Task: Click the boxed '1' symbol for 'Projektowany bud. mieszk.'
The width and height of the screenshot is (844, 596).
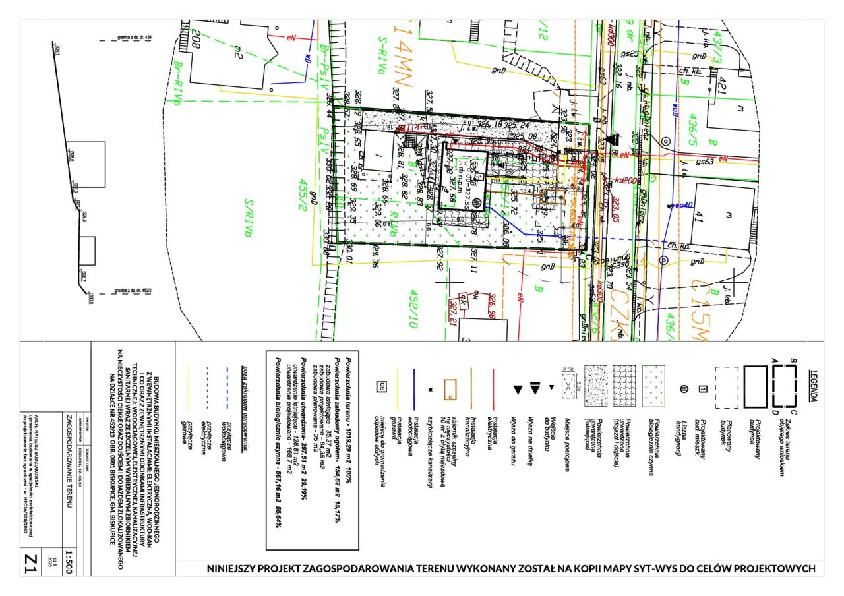Action: (703, 388)
